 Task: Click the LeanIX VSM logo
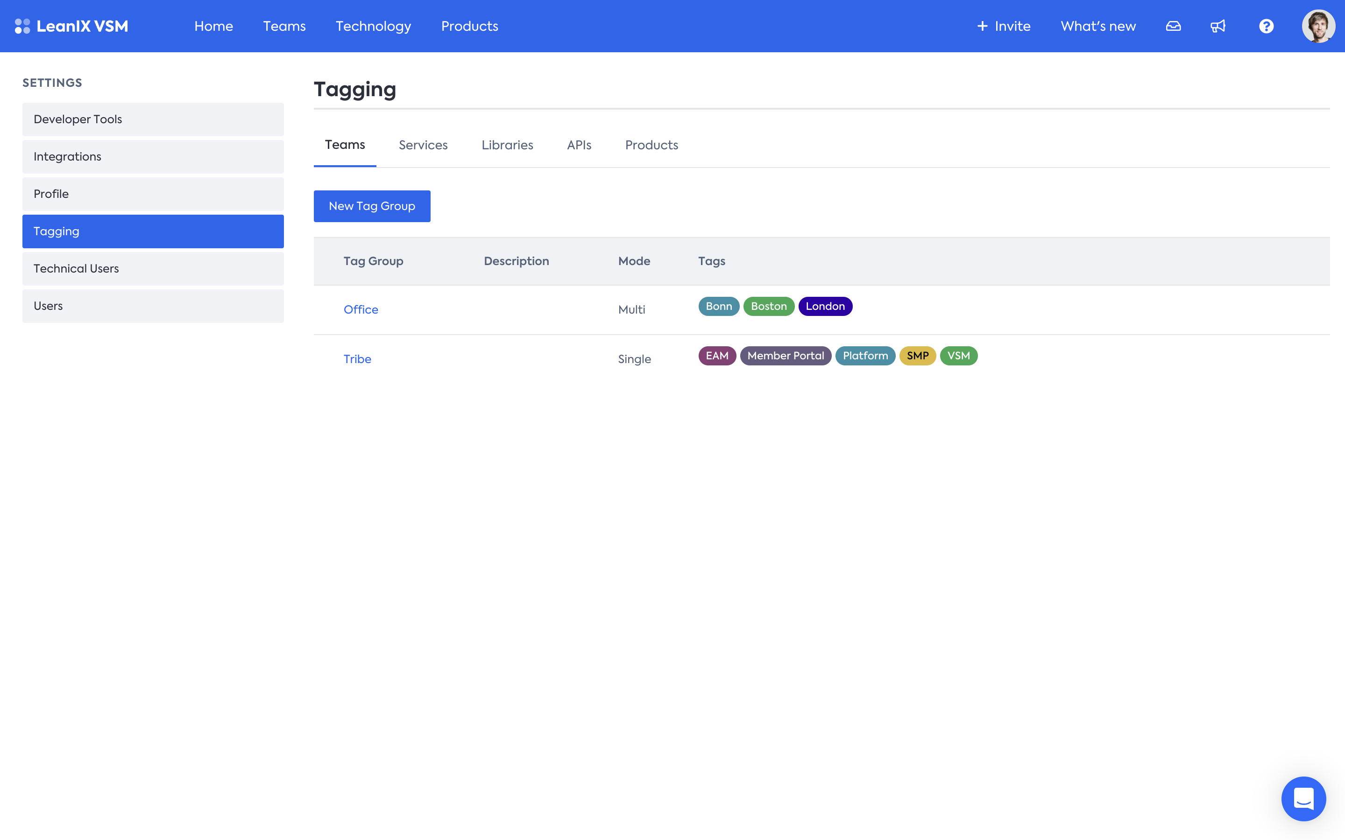[71, 26]
